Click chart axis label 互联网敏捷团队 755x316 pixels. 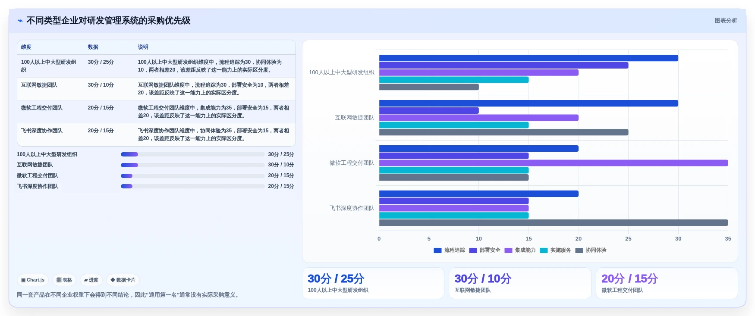[355, 118]
